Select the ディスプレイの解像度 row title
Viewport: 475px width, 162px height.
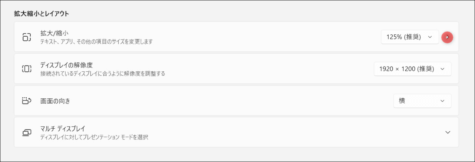[66, 65]
